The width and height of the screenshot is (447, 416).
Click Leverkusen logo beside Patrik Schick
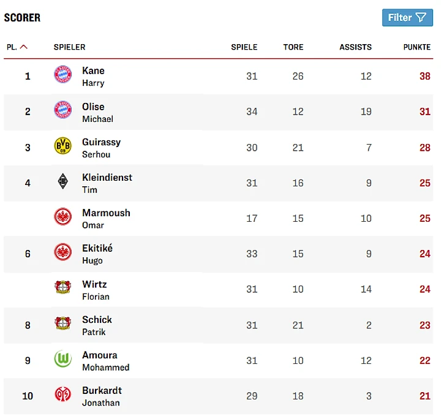[62, 323]
